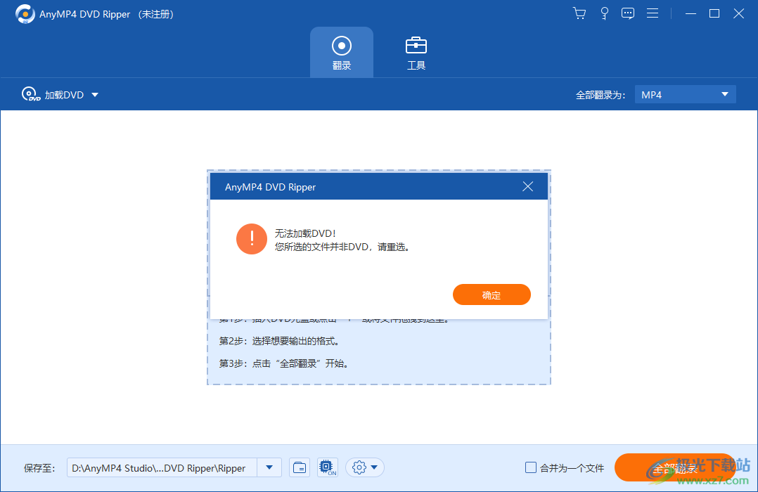Open the settings gear dropdown
This screenshot has height=492, width=758.
(365, 468)
